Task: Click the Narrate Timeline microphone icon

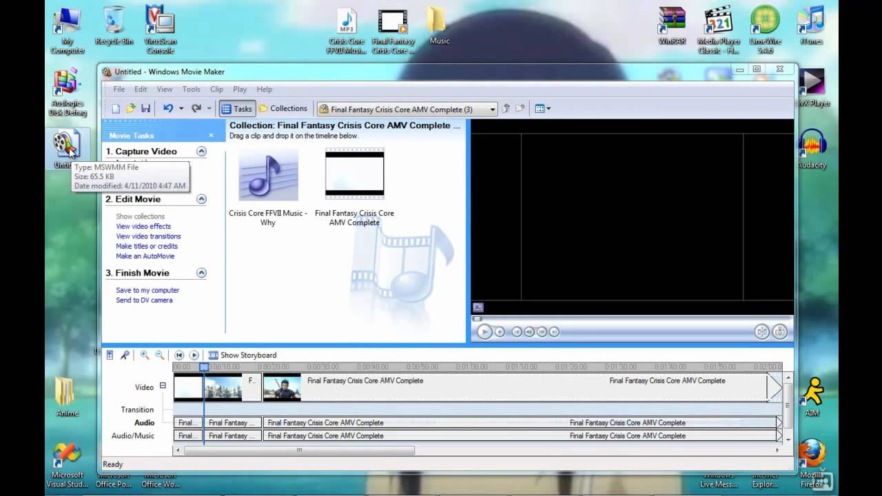Action: tap(125, 355)
